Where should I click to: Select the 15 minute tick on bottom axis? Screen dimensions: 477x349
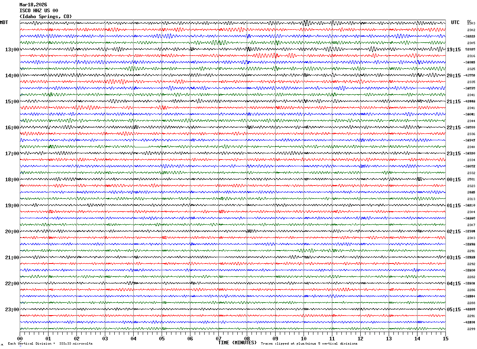tap(445, 338)
